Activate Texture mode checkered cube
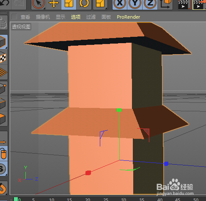Viewport: 206px width, 201px height. pyautogui.click(x=3, y=58)
